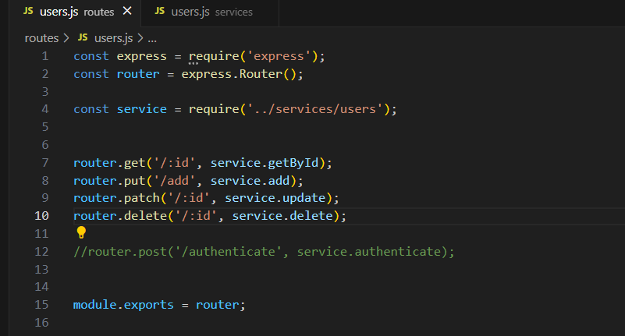This screenshot has width=625, height=336.
Task: Click the JS file icon on routes tab
Action: [28, 11]
